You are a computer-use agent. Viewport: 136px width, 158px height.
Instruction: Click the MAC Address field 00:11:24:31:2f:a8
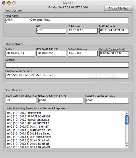pos(114,31)
